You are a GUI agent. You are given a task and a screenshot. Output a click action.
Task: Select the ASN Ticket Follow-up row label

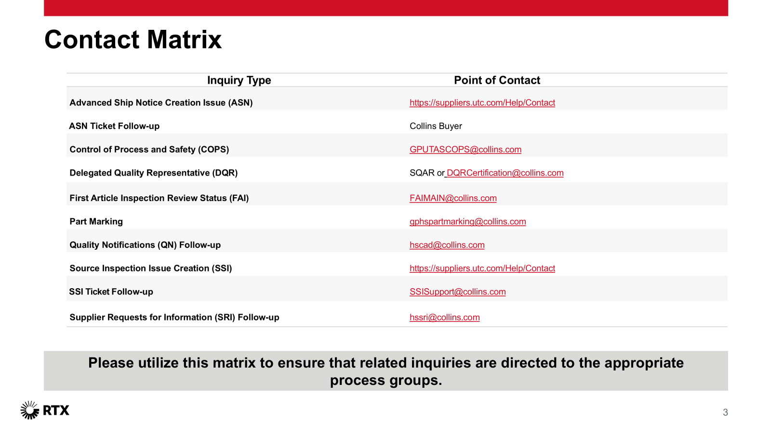pyautogui.click(x=114, y=126)
